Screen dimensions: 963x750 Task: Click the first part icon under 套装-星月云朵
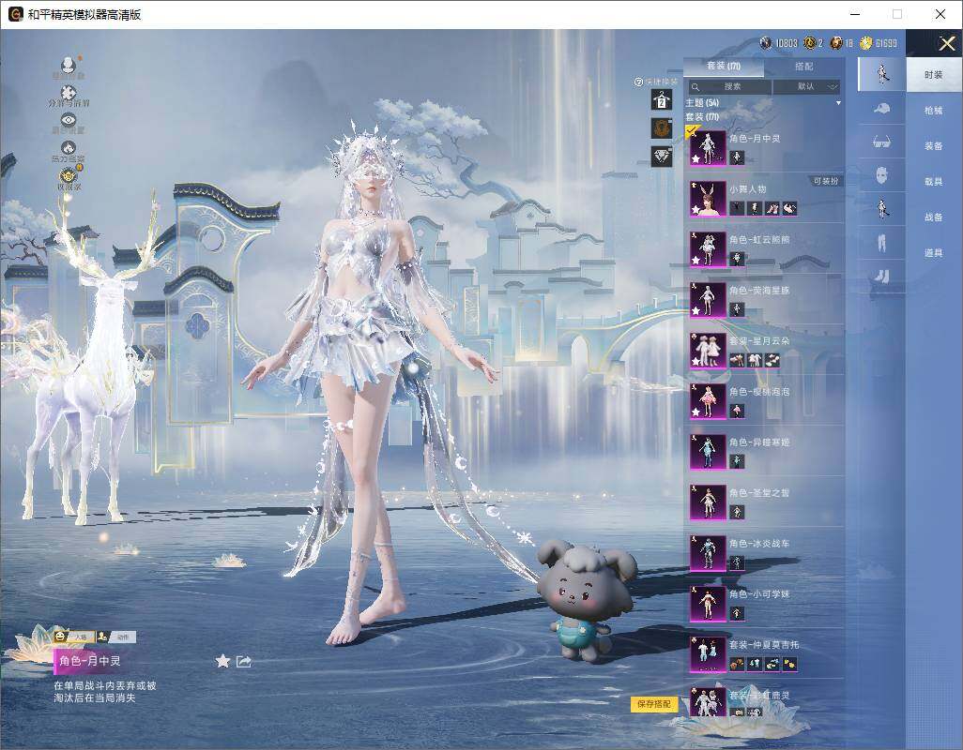pos(737,361)
